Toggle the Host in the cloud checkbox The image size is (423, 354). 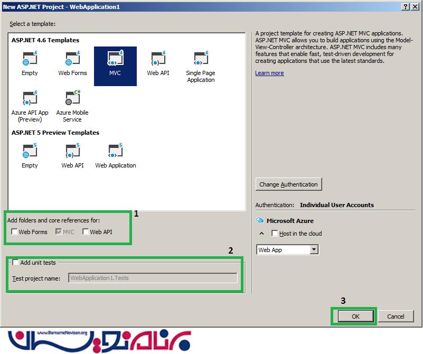pos(275,234)
